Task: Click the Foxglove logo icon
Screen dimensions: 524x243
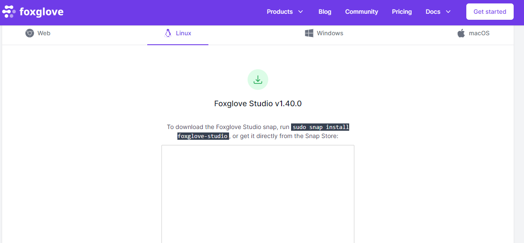Action: pyautogui.click(x=9, y=12)
